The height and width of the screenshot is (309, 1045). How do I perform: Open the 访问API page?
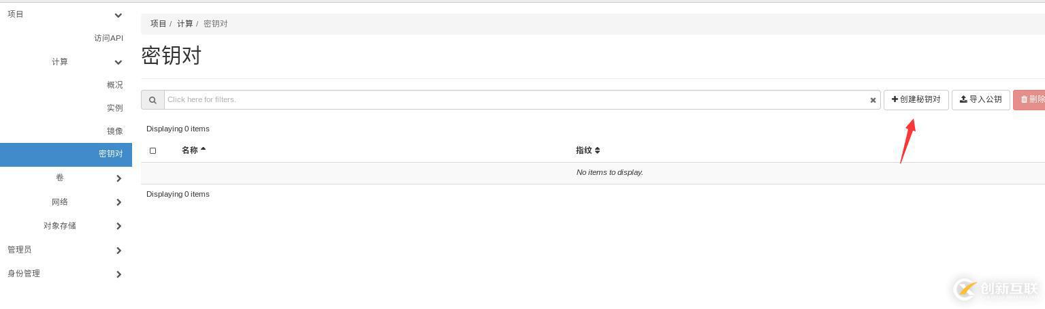108,38
